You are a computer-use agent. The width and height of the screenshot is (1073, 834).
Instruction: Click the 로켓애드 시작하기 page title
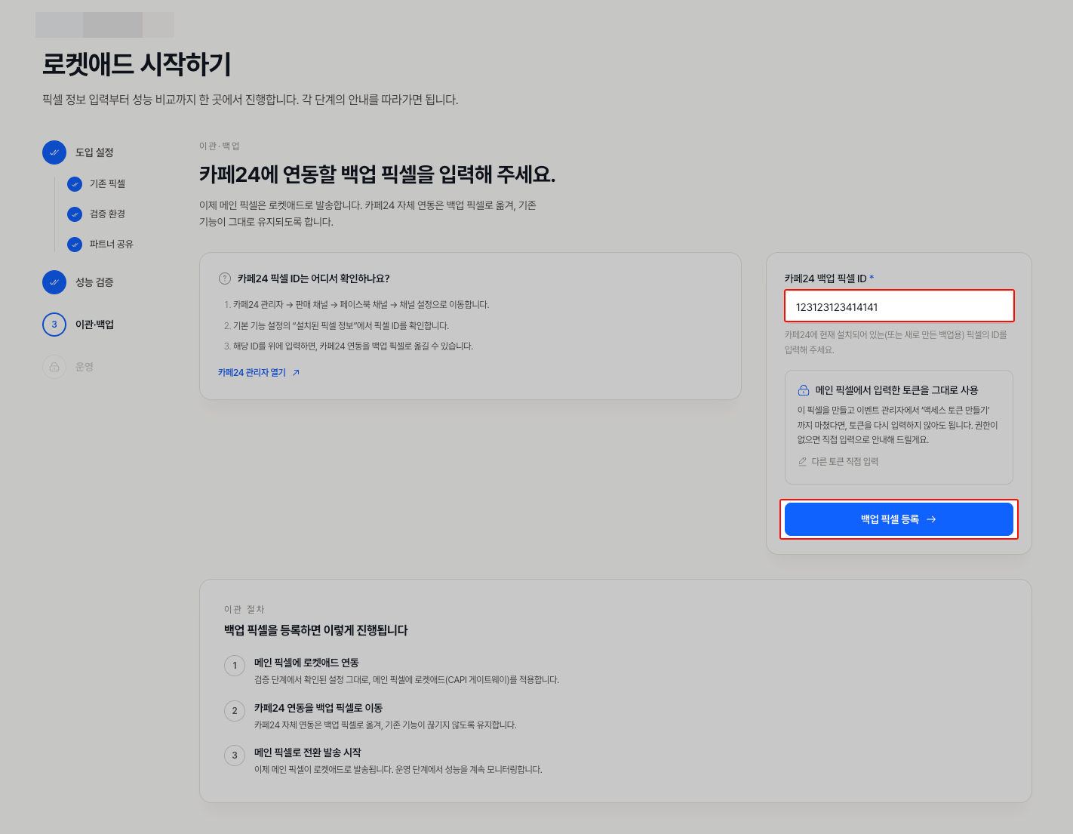[x=137, y=64]
